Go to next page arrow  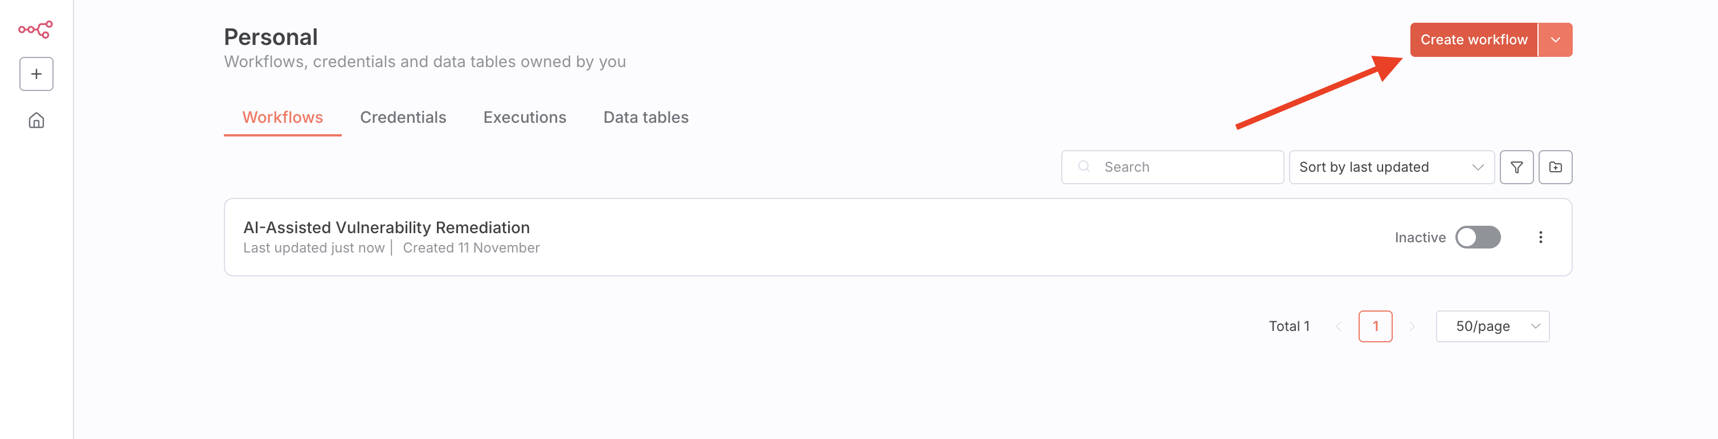pyautogui.click(x=1411, y=326)
